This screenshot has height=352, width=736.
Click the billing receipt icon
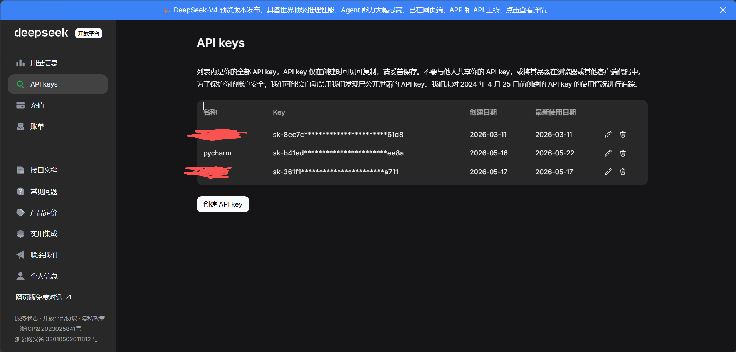[x=20, y=127]
